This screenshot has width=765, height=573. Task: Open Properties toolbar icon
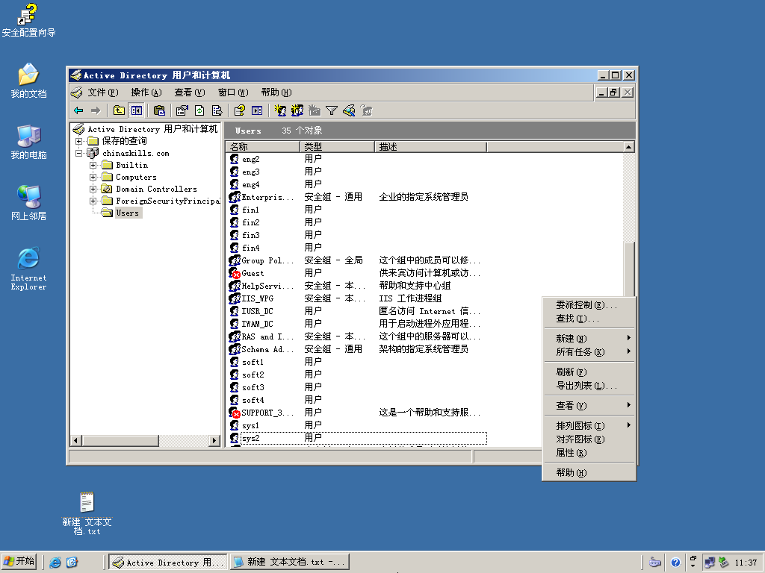point(182,110)
